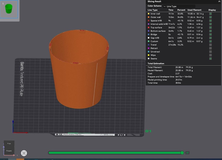The height and width of the screenshot is (160, 222).
Task: Click the white Seams color swatch
Action: point(148,59)
